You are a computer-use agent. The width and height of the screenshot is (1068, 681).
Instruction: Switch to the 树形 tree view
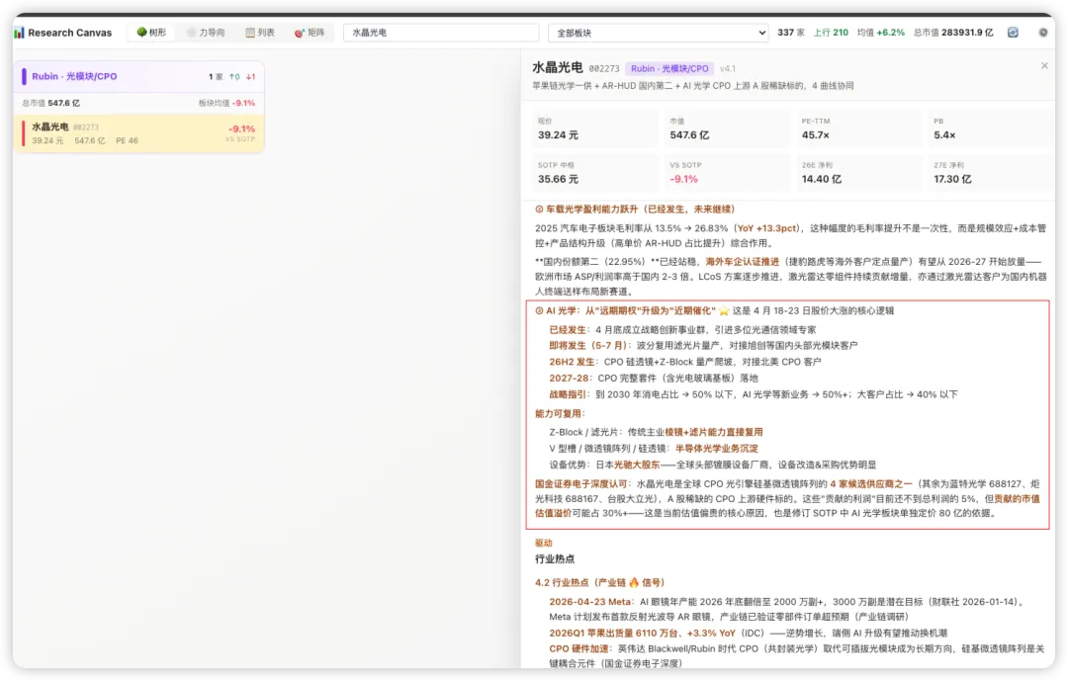pos(151,32)
